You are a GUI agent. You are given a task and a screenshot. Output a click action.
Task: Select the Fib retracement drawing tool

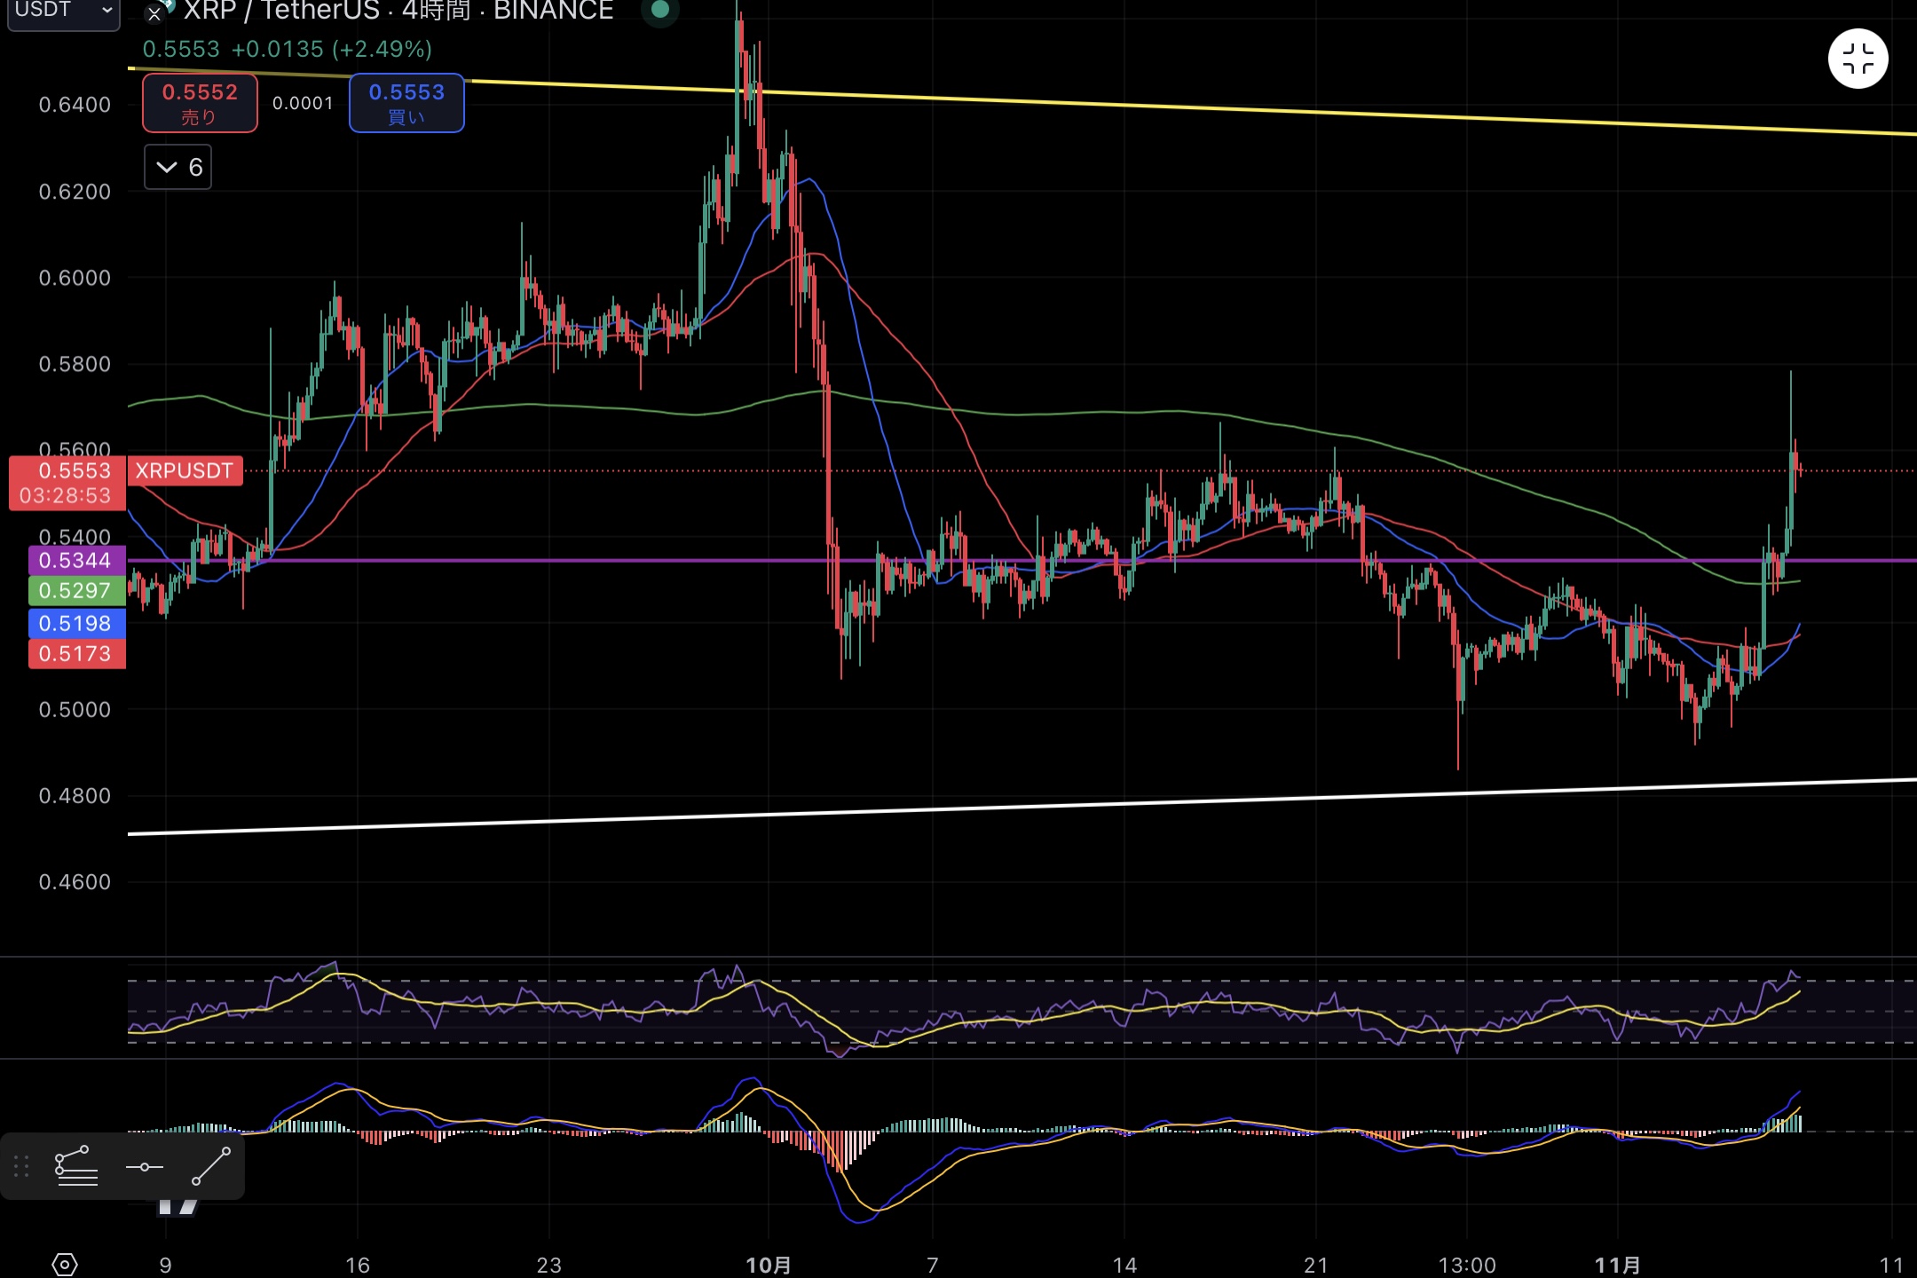click(x=76, y=1166)
